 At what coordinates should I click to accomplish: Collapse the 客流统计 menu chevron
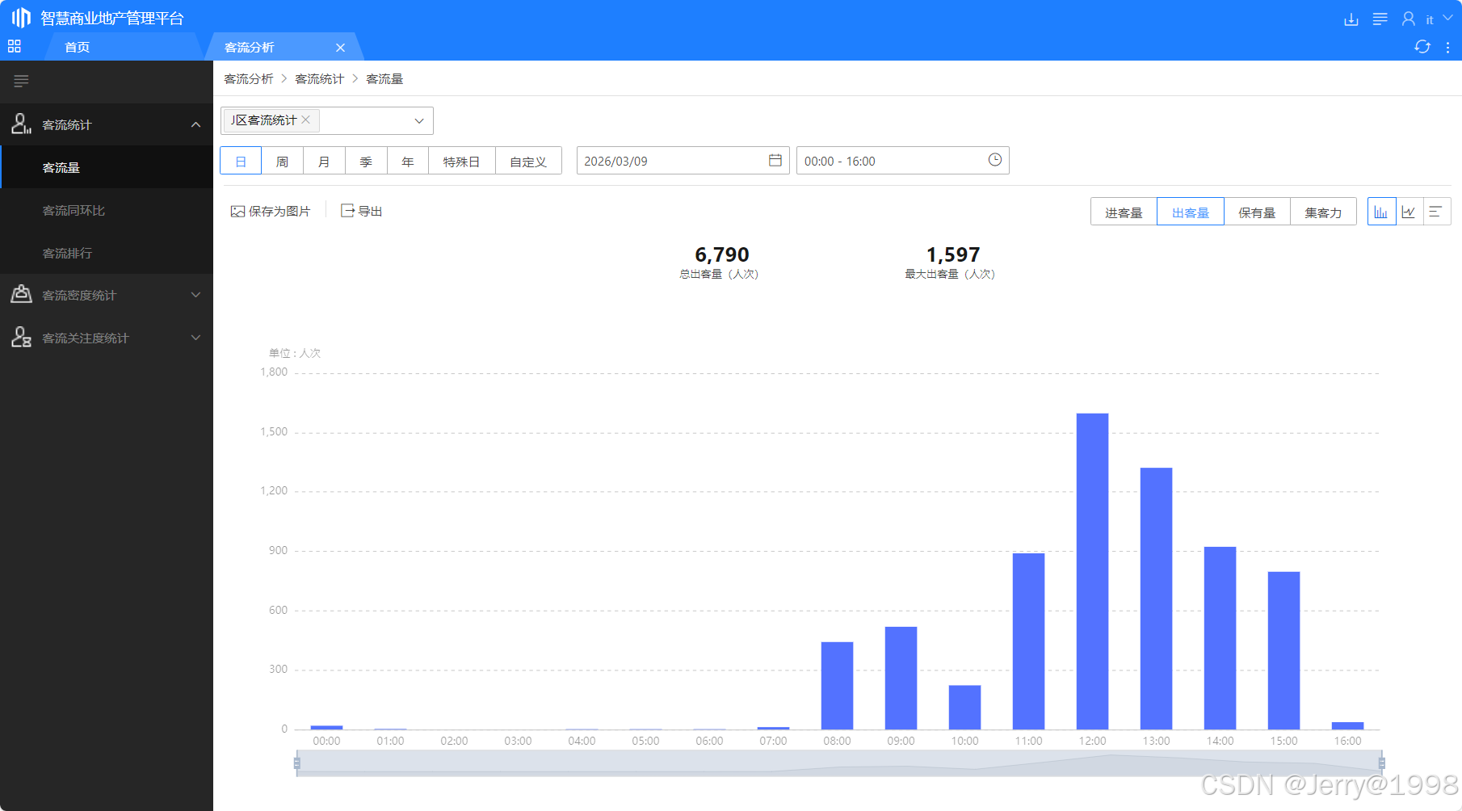pyautogui.click(x=195, y=124)
